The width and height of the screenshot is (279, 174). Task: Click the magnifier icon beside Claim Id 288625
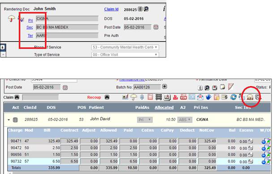click(146, 9)
